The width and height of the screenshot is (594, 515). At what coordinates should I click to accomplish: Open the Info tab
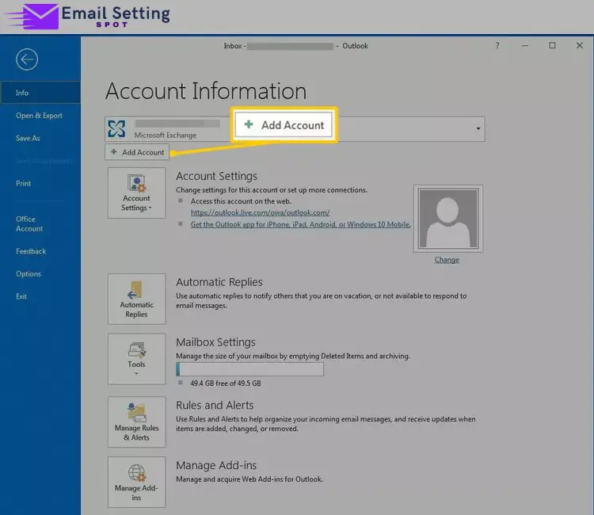pyautogui.click(x=40, y=93)
